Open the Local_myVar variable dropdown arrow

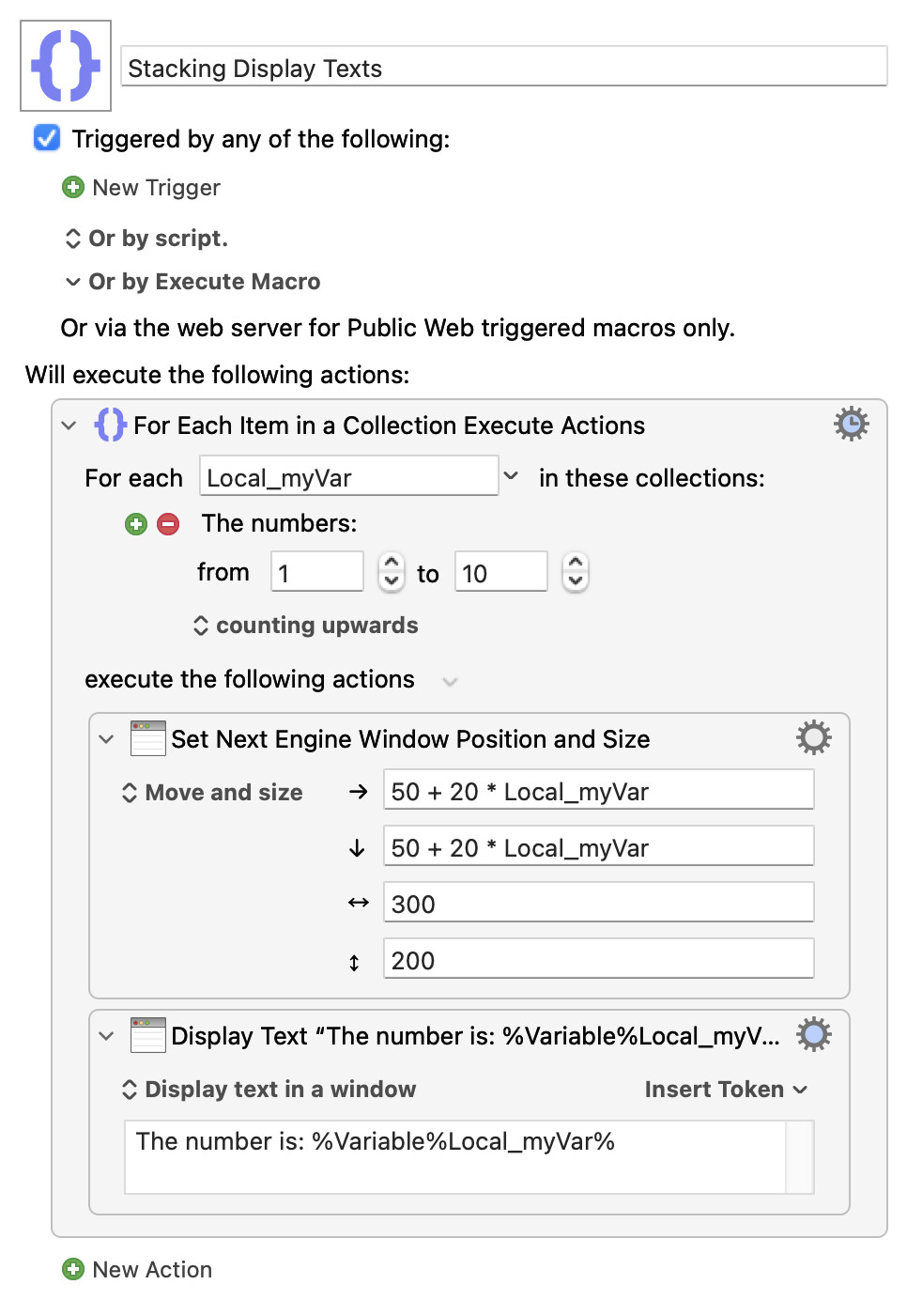point(511,476)
